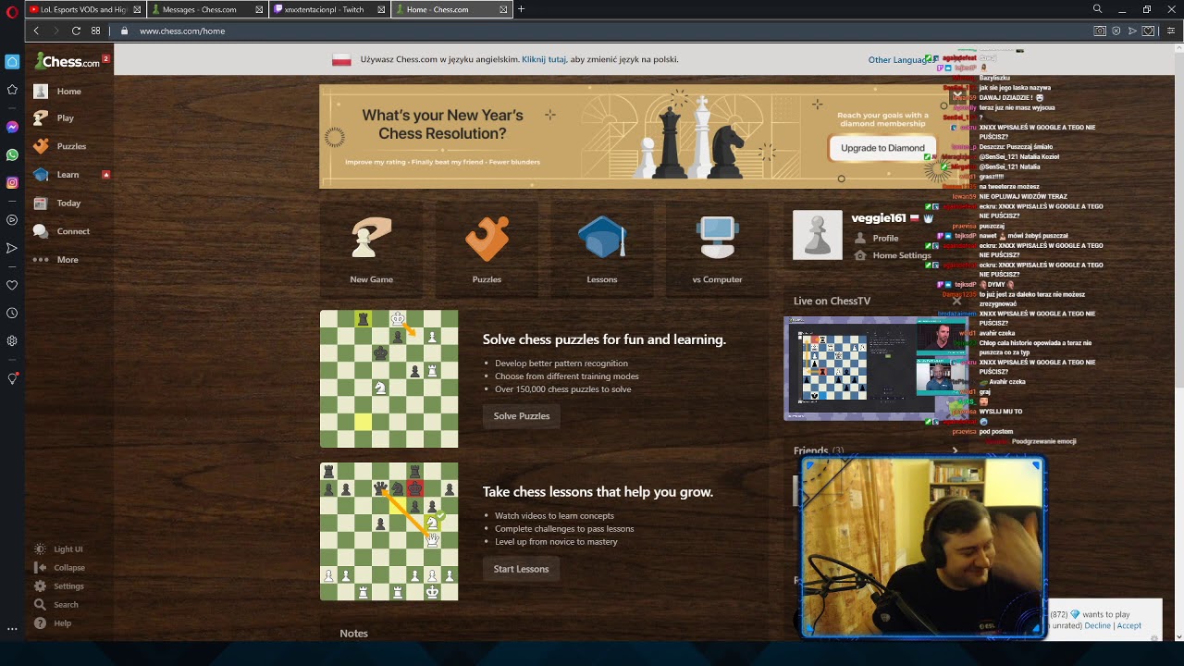Click the Solve Puzzles button
Image resolution: width=1184 pixels, height=666 pixels.
522,416
